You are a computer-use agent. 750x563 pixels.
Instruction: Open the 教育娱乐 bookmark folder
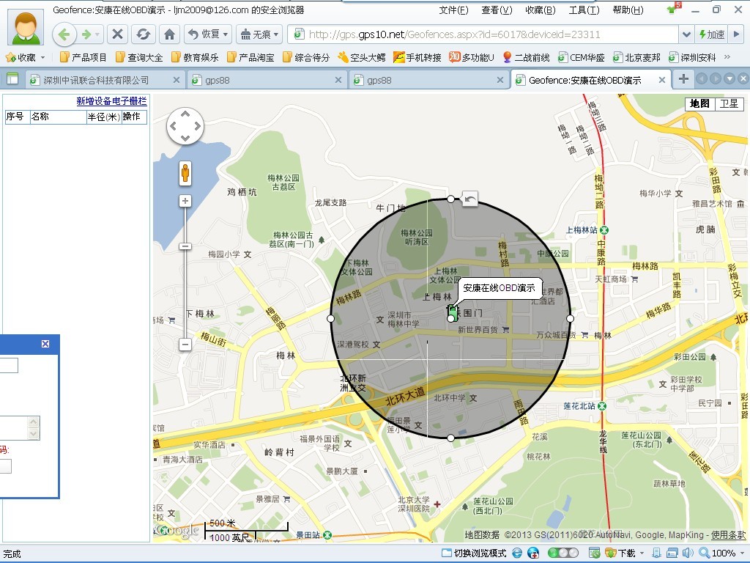[194, 57]
